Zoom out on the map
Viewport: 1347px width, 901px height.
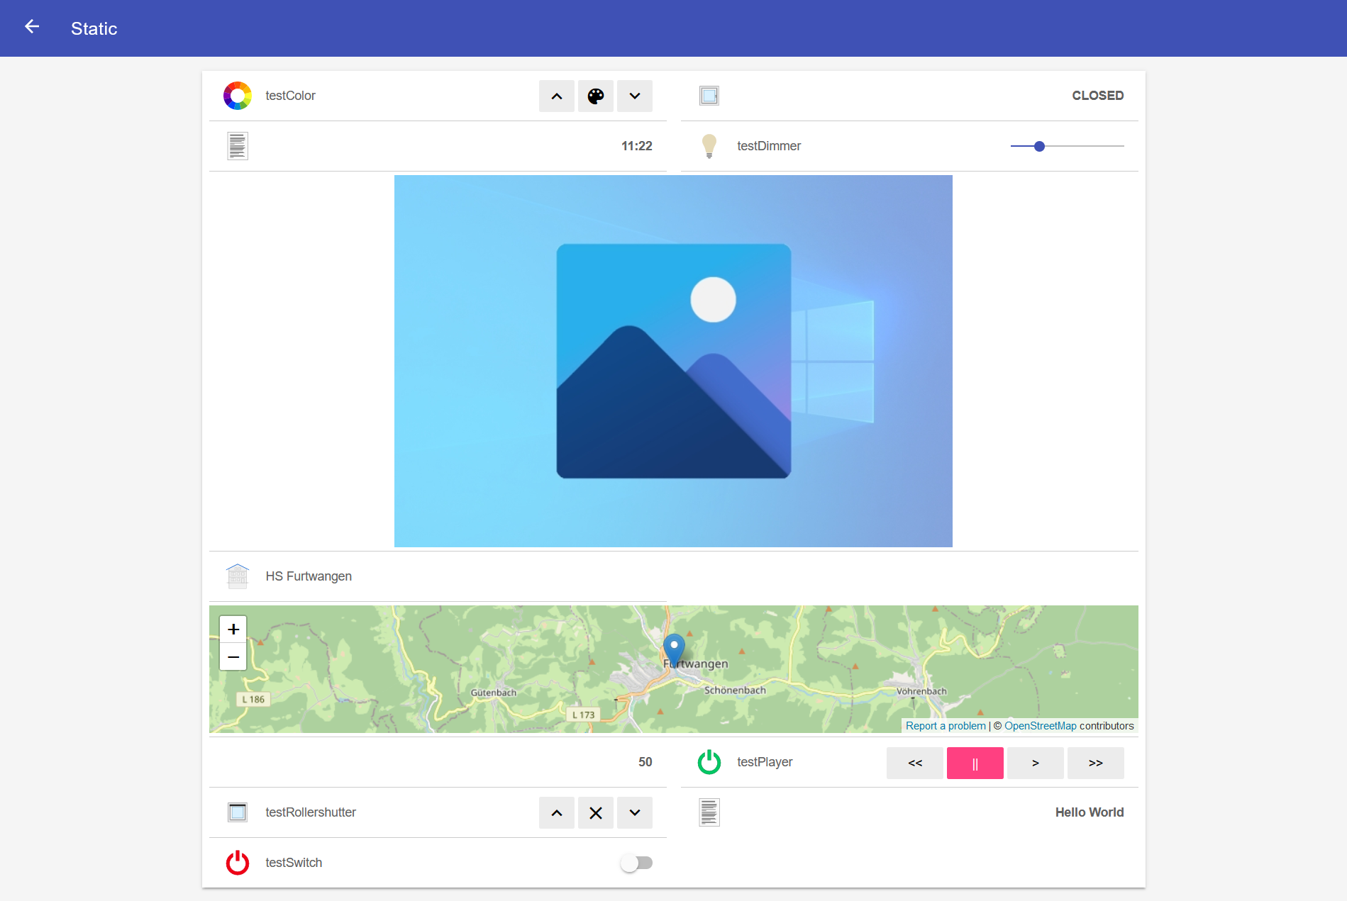(x=233, y=657)
